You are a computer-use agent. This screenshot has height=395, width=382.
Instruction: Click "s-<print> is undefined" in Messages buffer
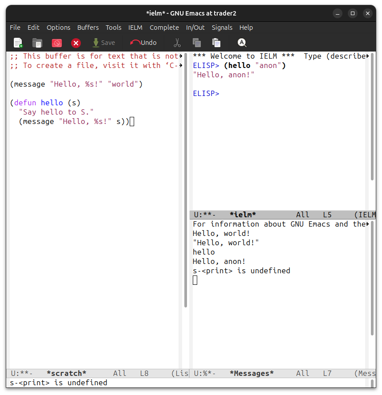242,271
